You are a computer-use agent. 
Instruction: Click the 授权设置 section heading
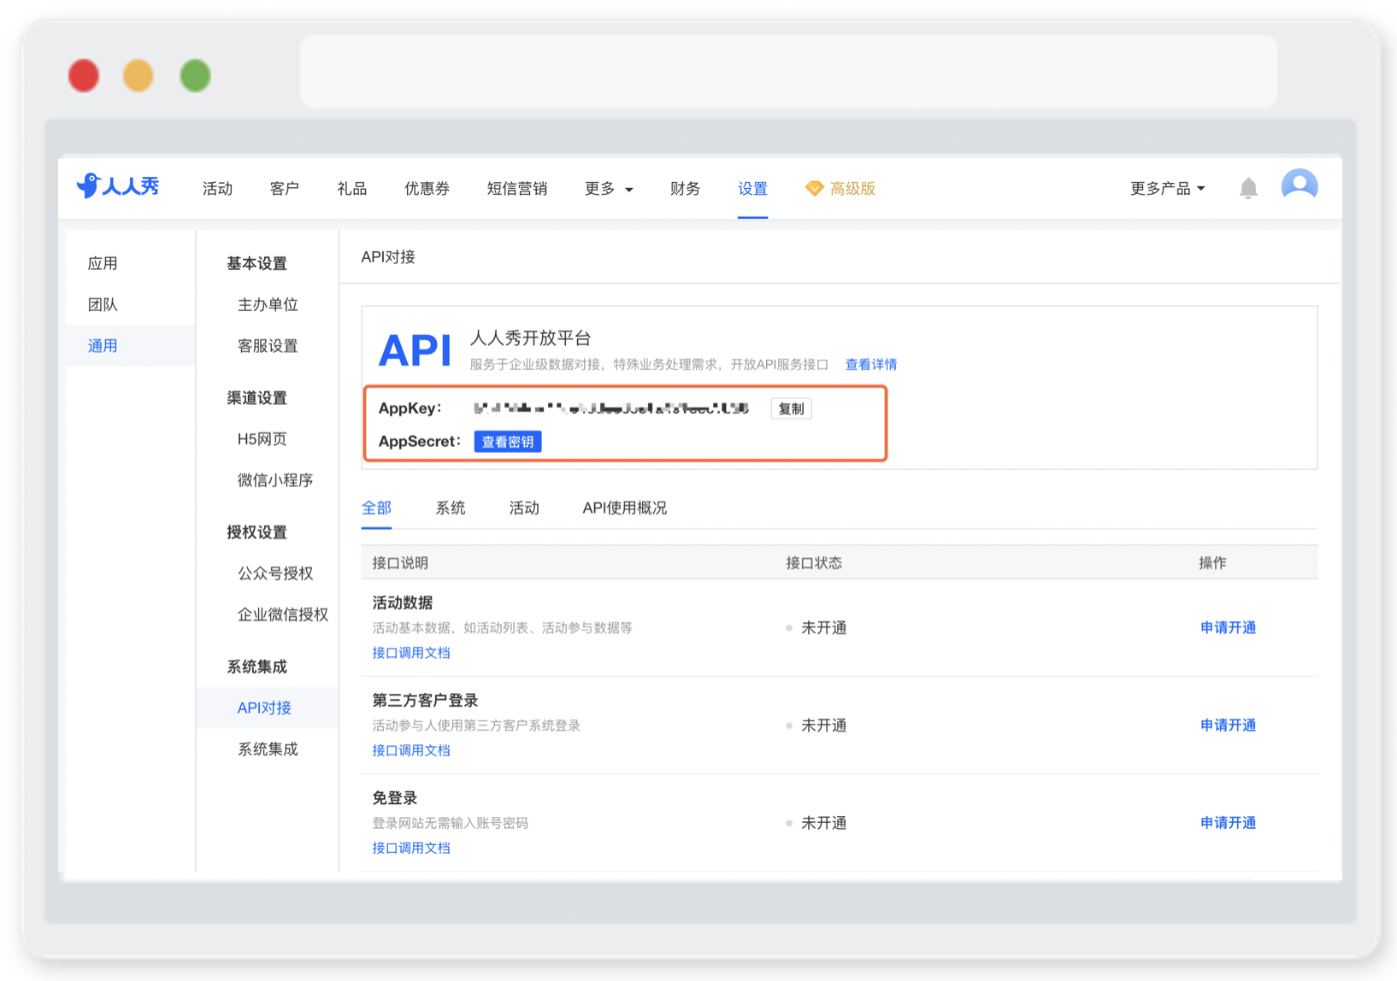click(x=256, y=532)
